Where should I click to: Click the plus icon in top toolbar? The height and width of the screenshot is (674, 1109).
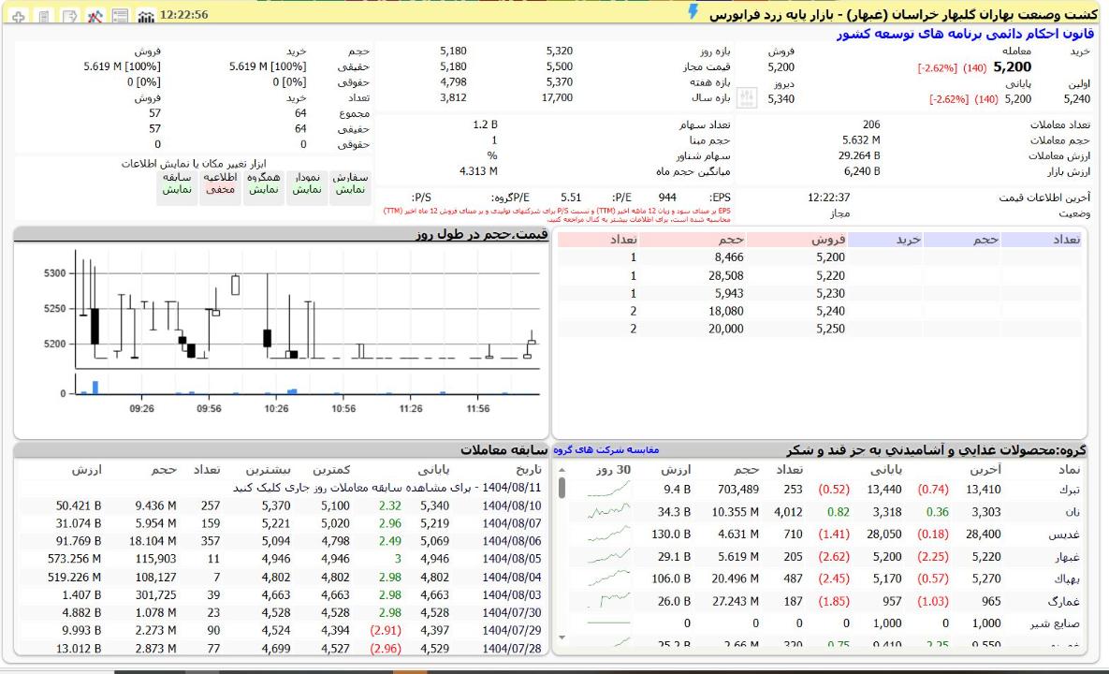19,16
